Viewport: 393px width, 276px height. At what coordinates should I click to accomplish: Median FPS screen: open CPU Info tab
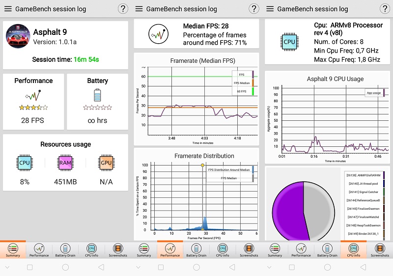tap(223, 250)
